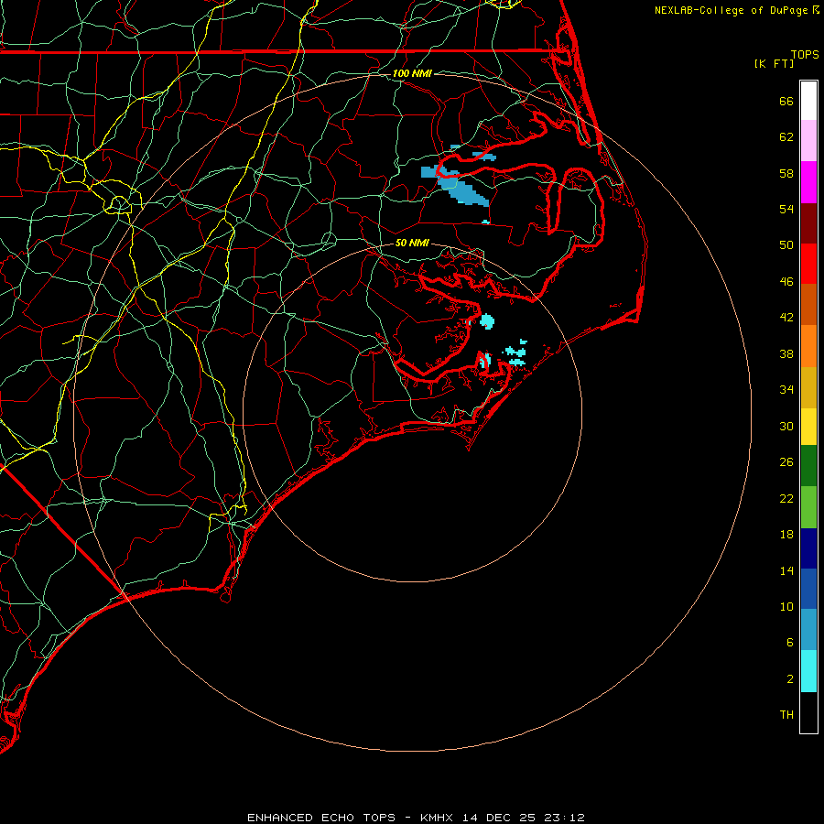Image resolution: width=824 pixels, height=824 pixels.
Task: Click the '100 NMI' range ring label
Action: tap(412, 73)
